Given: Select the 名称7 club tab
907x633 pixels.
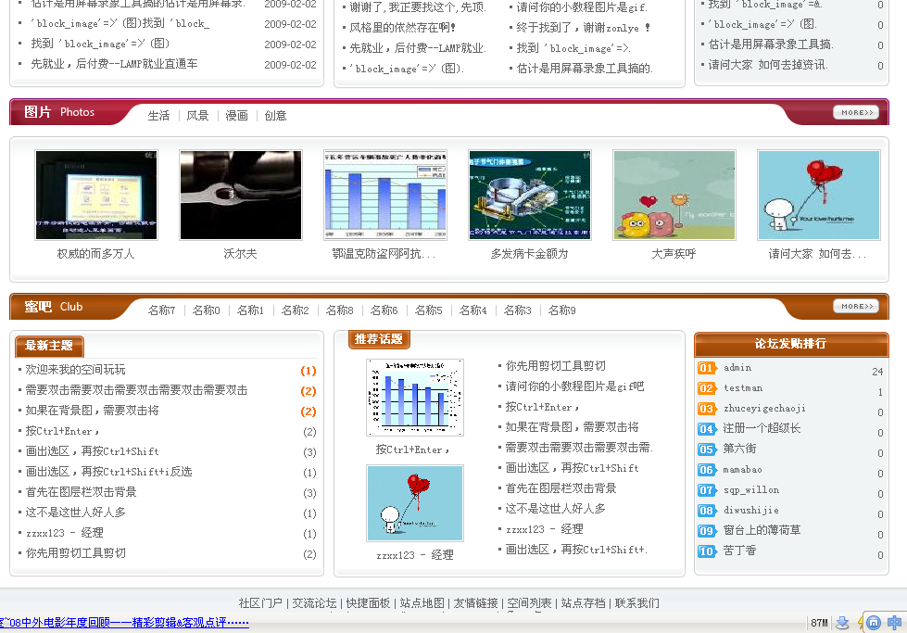Looking at the screenshot, I should coord(161,310).
